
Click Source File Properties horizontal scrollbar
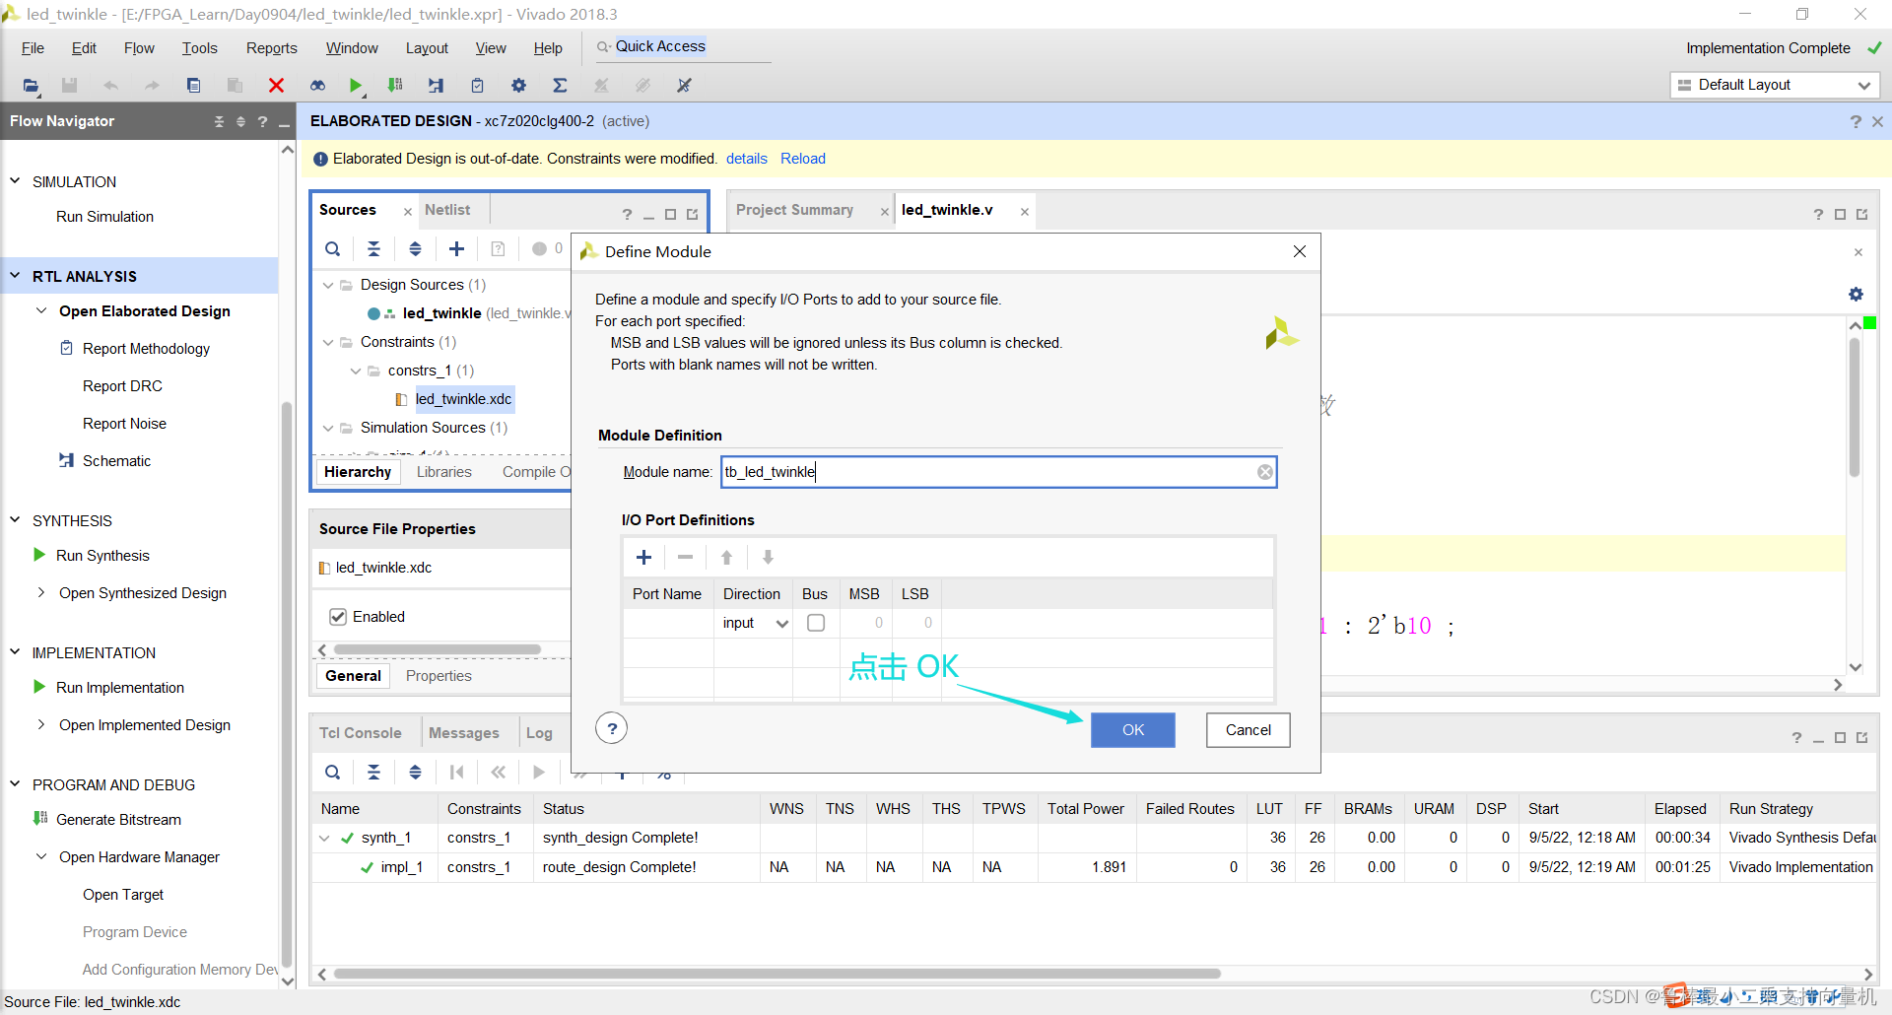tap(437, 649)
